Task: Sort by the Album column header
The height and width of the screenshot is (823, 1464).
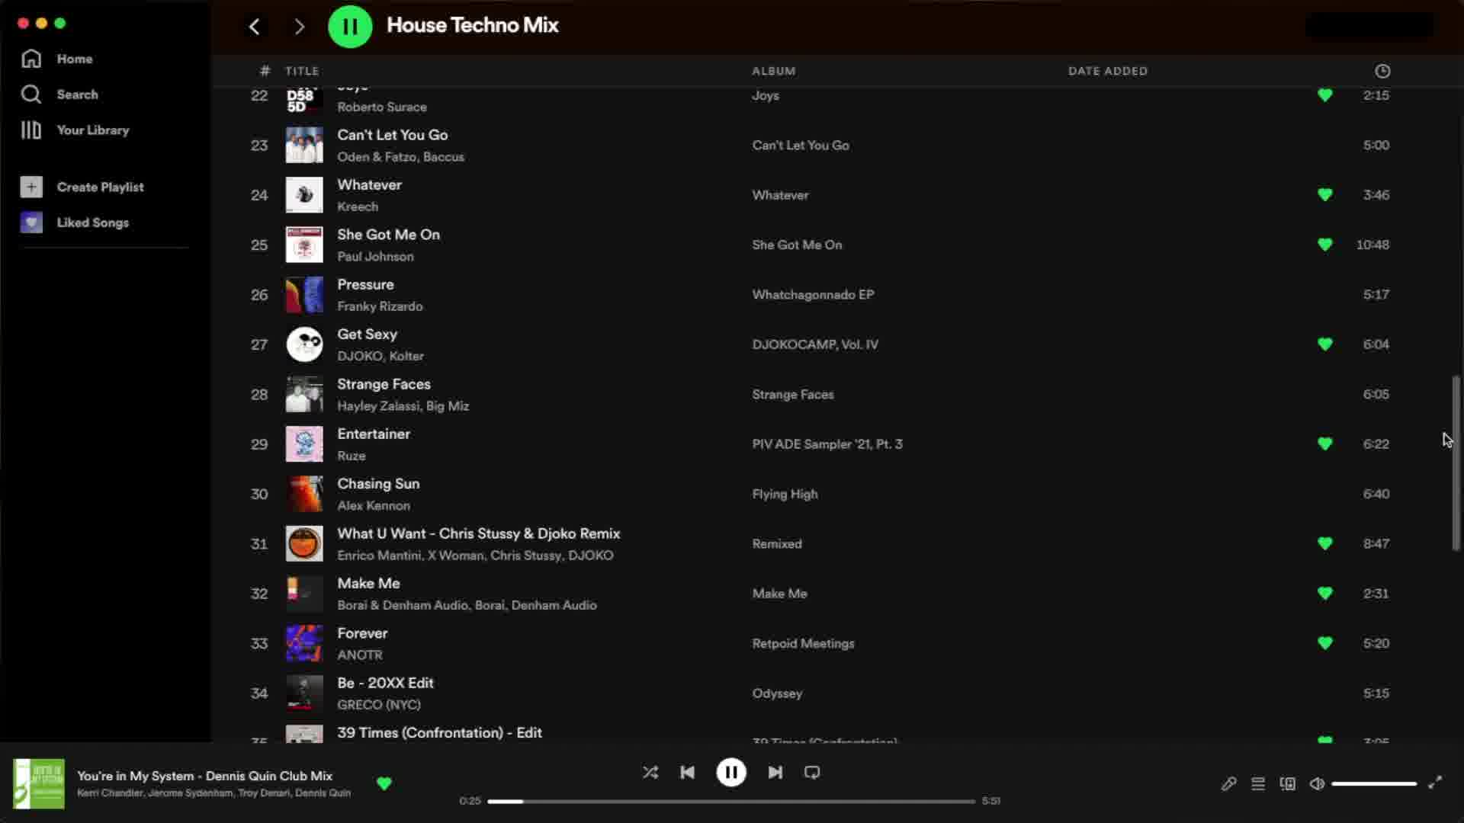Action: [x=773, y=71]
